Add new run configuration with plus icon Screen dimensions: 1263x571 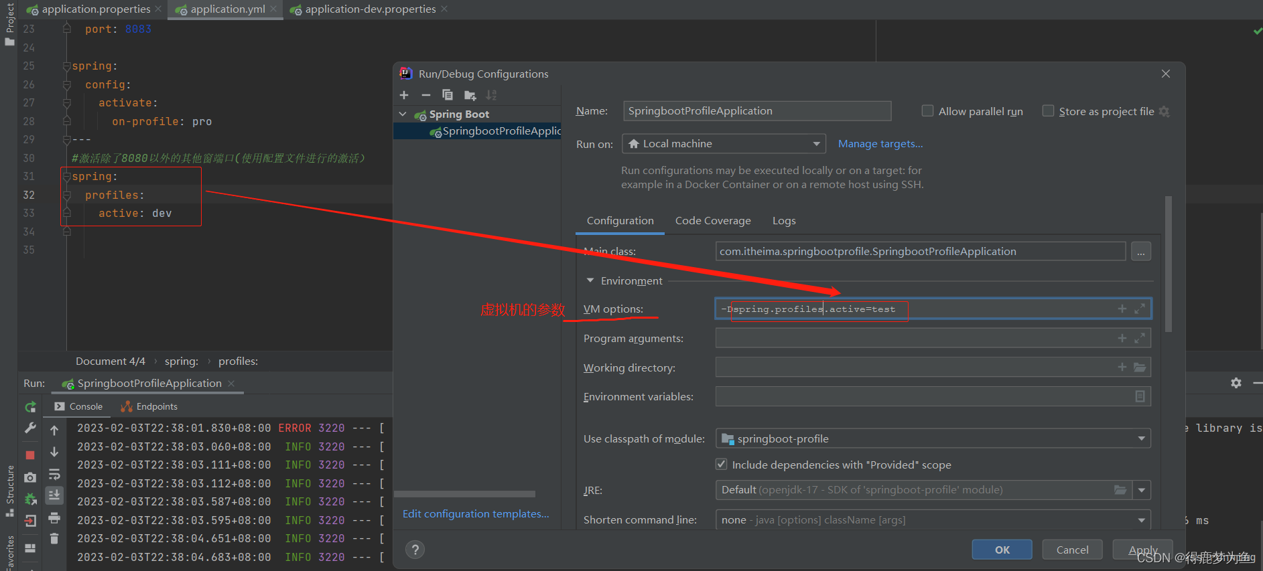coord(404,95)
